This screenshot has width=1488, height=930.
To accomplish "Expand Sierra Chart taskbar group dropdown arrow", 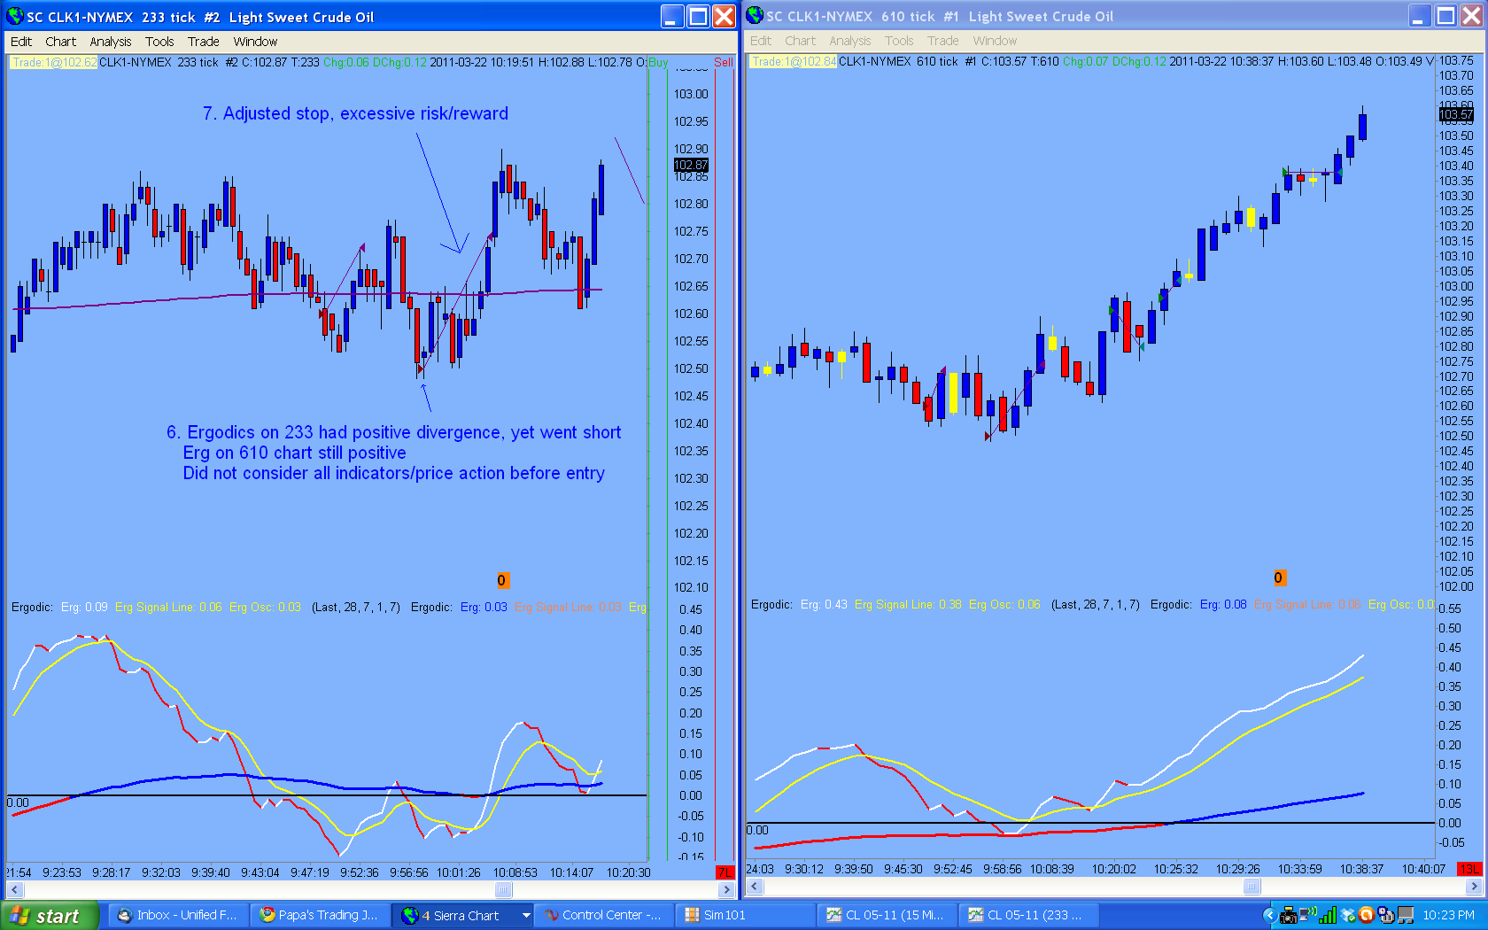I will click(526, 915).
